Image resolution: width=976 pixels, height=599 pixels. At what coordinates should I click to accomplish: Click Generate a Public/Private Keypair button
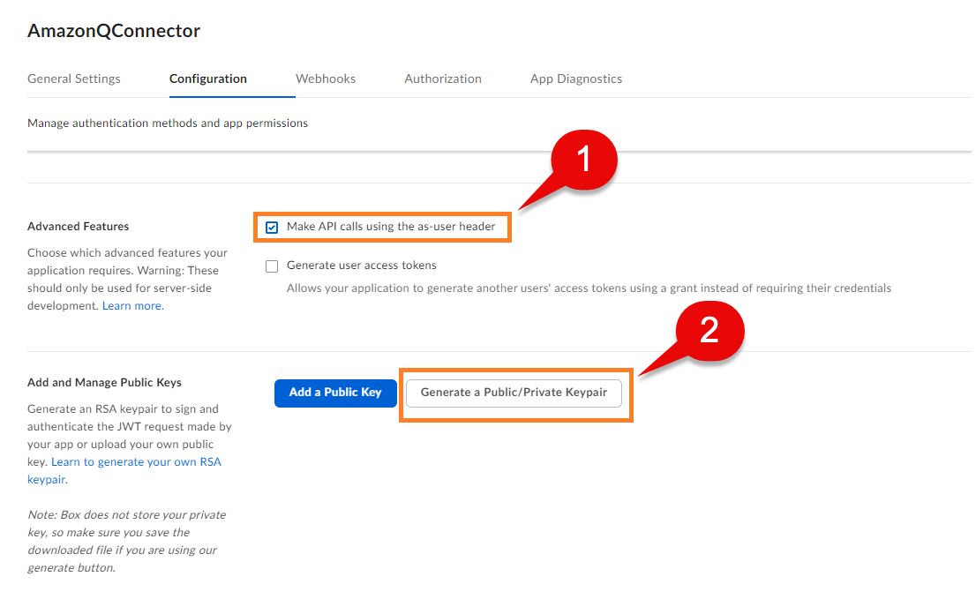pos(514,393)
